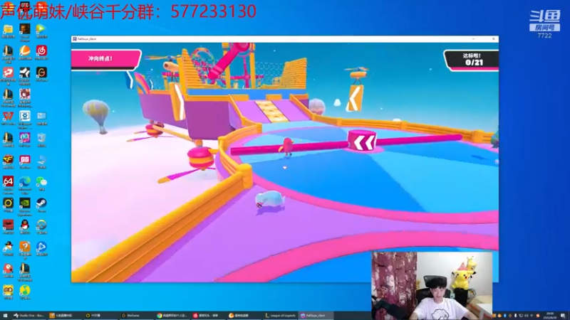This screenshot has height=320, width=570.
Task: Launch the anime Mahjong game icon
Action: (x=25, y=95)
